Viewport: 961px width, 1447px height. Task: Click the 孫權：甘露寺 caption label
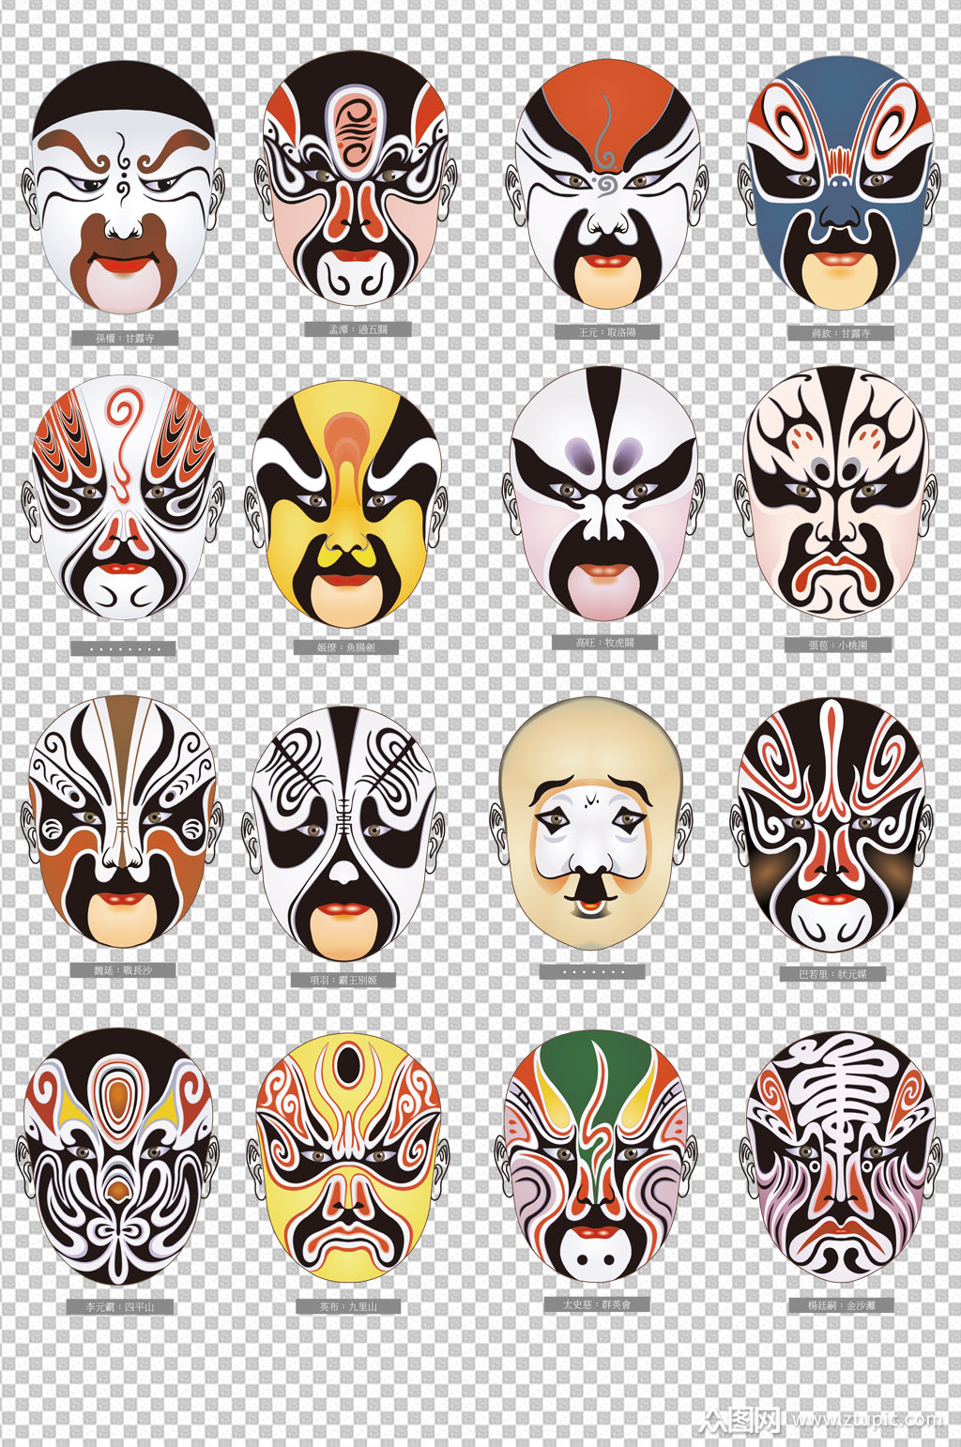tap(125, 338)
